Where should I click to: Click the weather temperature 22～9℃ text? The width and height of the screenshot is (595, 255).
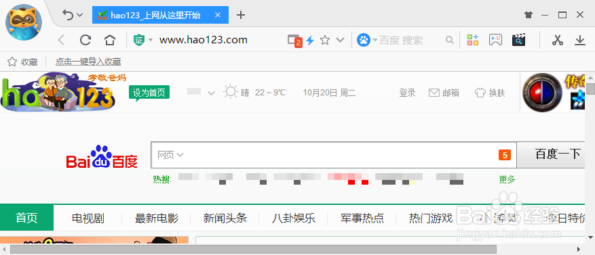(x=270, y=93)
